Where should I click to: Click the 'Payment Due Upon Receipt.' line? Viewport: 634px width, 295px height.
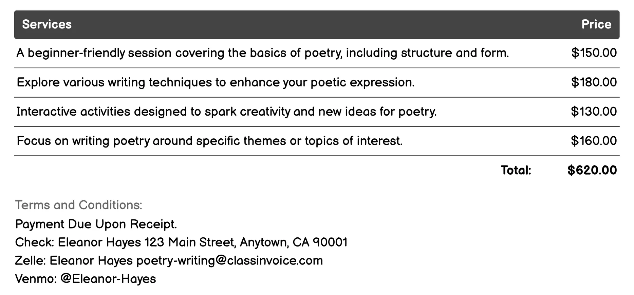point(96,224)
